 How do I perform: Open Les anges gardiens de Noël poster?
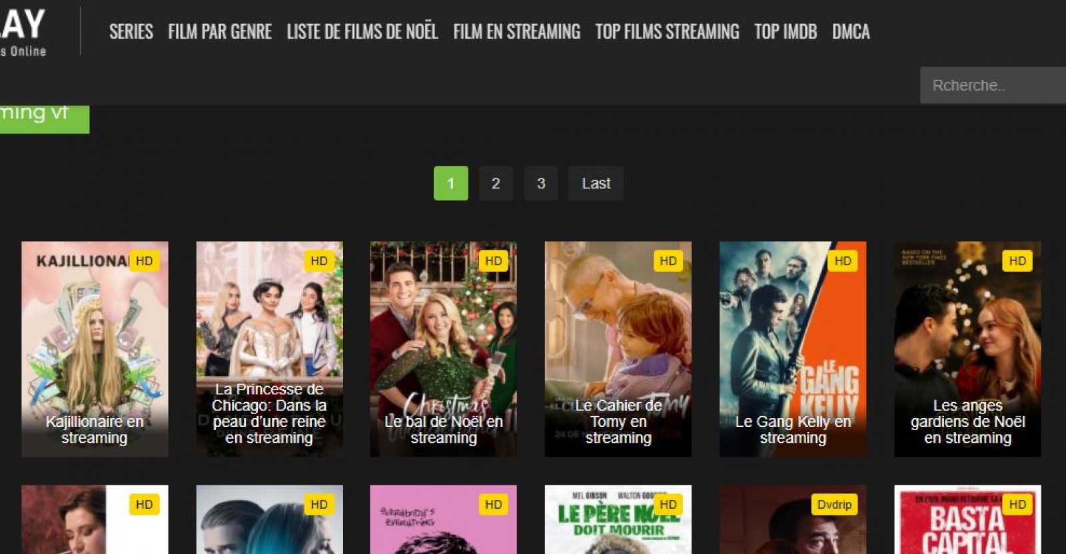point(967,348)
